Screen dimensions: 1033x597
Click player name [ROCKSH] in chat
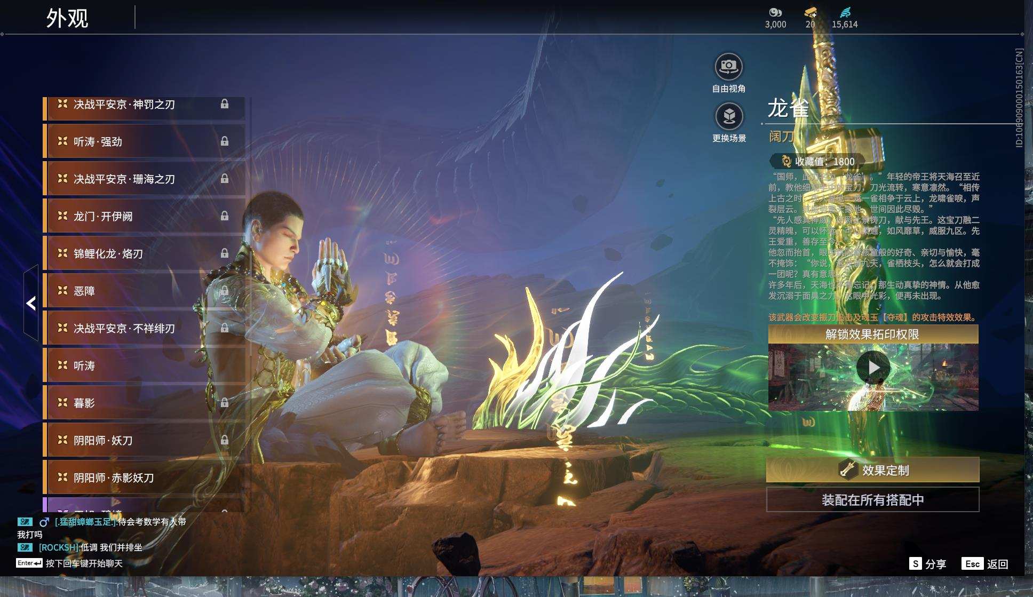click(x=59, y=547)
